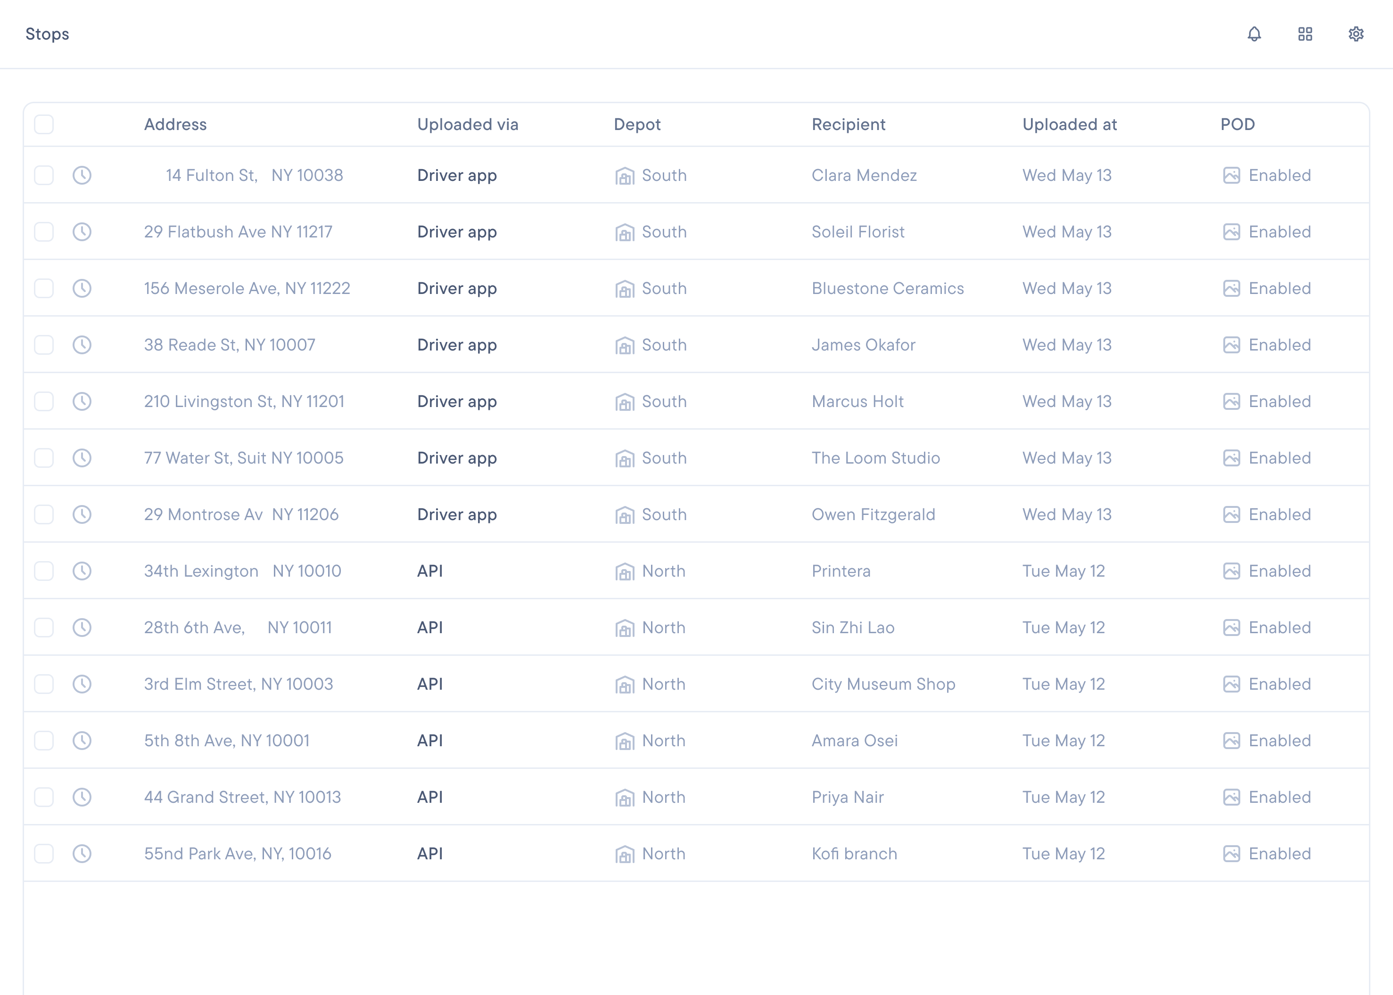Select recipient Clara Mendez
Viewport: 1393px width, 995px height.
865,175
